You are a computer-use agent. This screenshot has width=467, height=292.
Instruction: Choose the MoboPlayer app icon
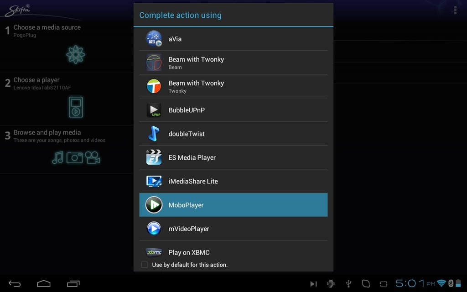pos(154,205)
